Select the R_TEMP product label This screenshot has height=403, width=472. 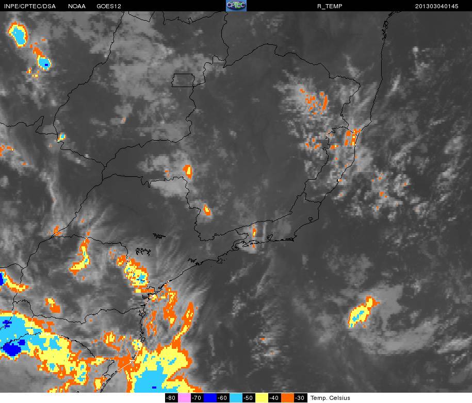[330, 6]
